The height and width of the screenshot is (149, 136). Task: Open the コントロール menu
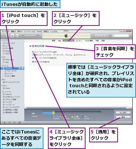coord(29,31)
